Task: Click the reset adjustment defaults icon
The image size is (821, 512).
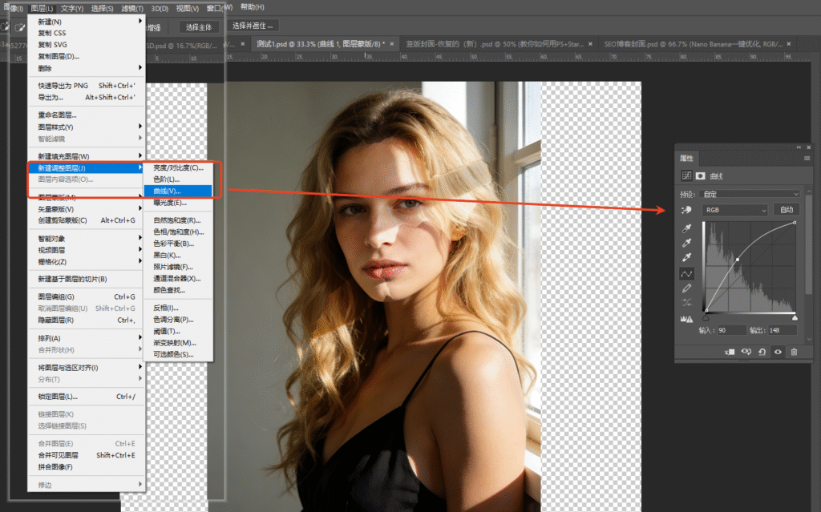Action: tap(762, 352)
